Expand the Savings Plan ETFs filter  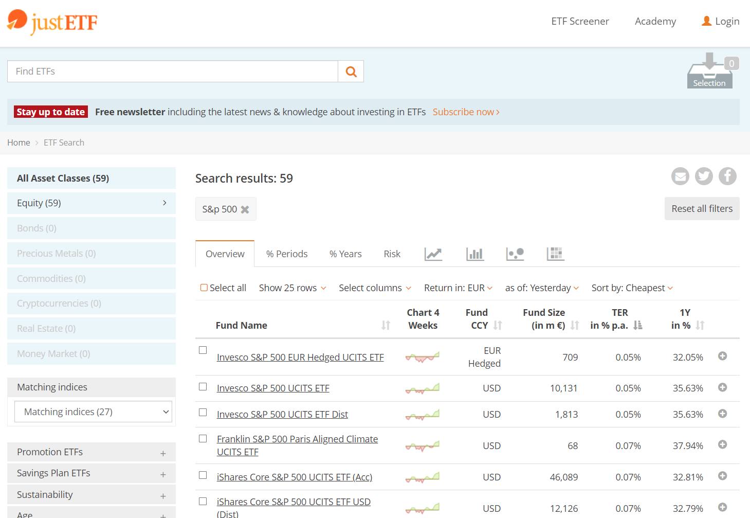coord(92,473)
